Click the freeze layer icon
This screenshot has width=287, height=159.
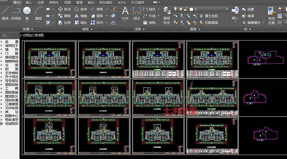[188, 16]
